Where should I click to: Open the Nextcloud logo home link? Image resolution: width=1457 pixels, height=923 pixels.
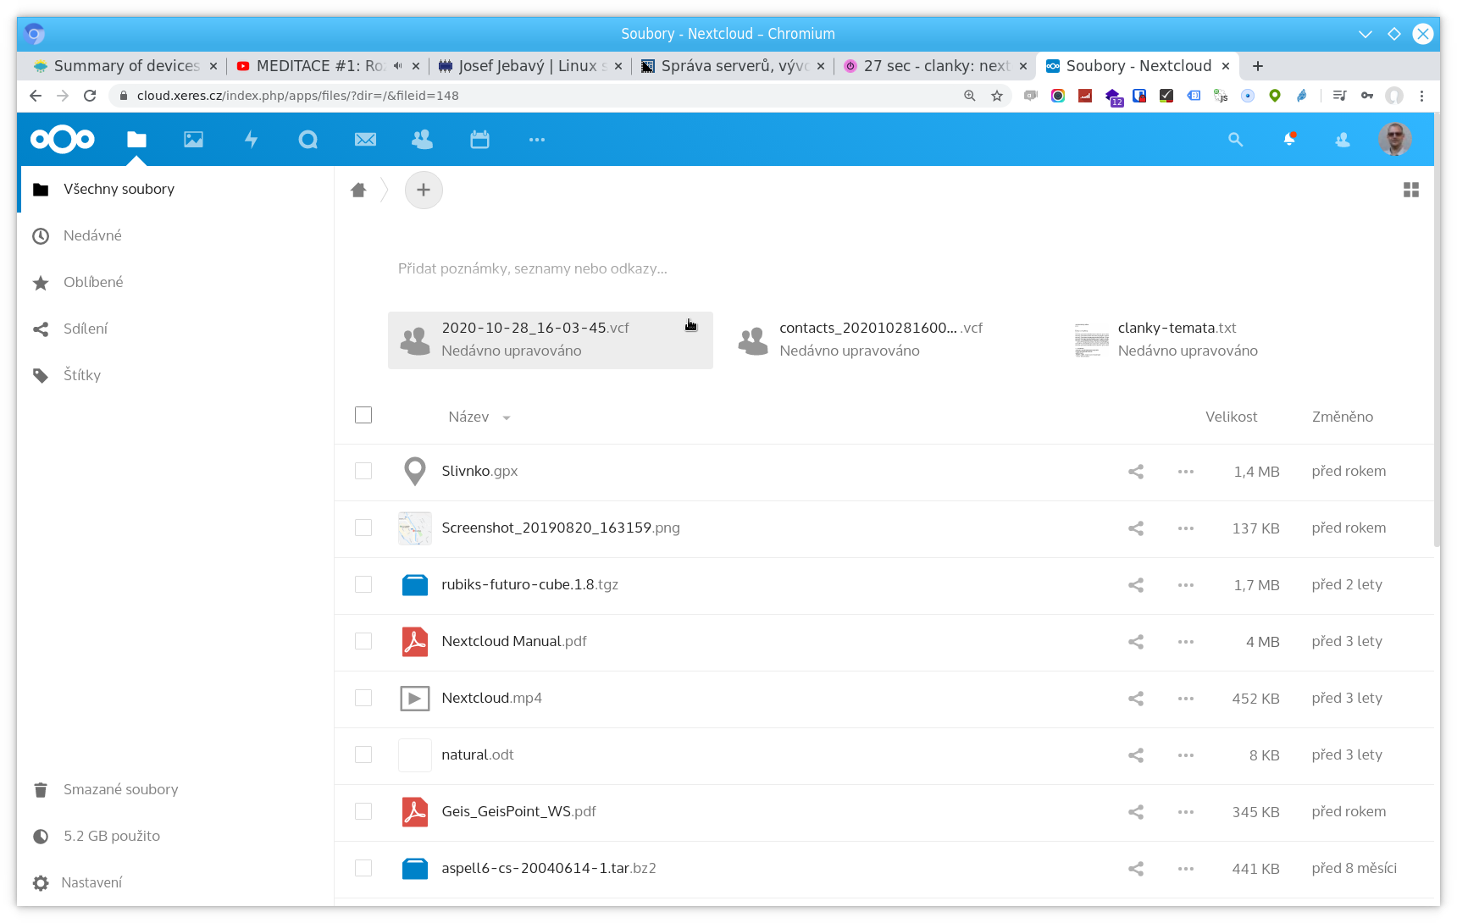click(63, 140)
